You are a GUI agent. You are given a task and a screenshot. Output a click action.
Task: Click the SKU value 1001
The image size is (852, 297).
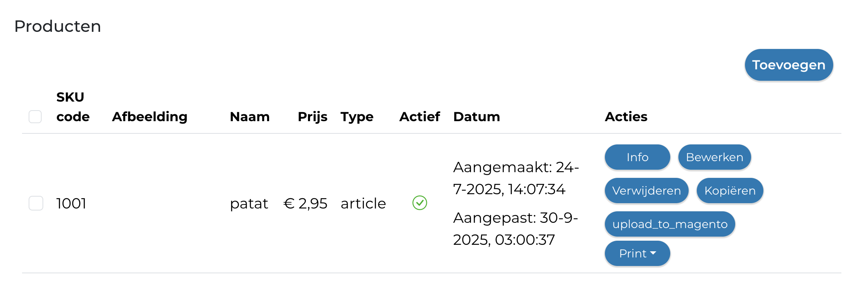coord(71,203)
